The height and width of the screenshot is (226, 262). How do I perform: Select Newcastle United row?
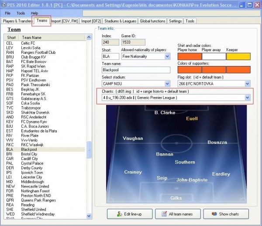click(x=45, y=186)
